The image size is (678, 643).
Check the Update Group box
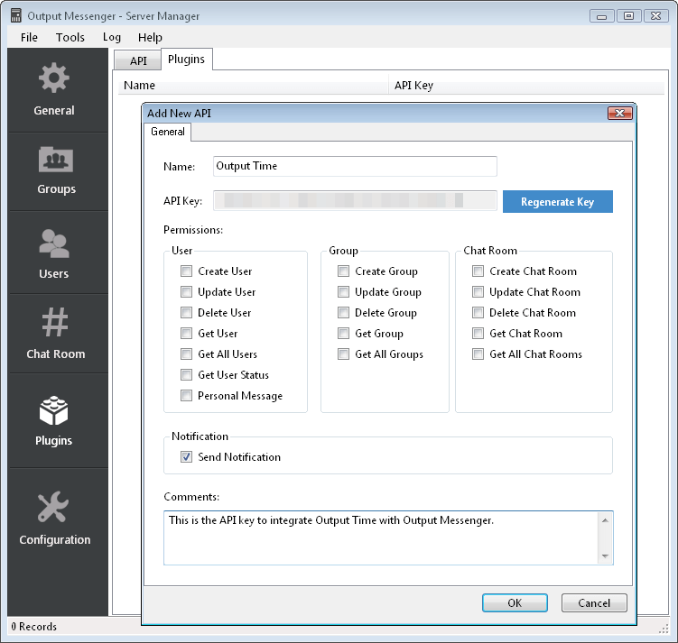pos(343,292)
